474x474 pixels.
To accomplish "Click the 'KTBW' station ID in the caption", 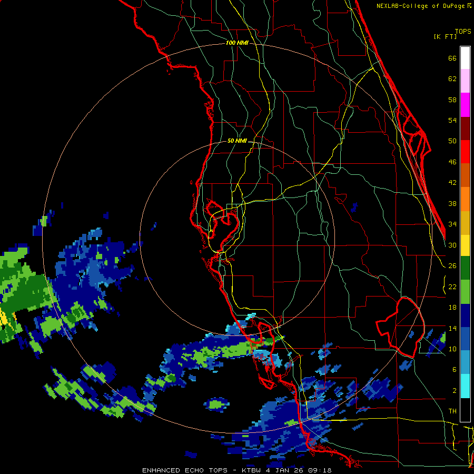I will 251,470.
